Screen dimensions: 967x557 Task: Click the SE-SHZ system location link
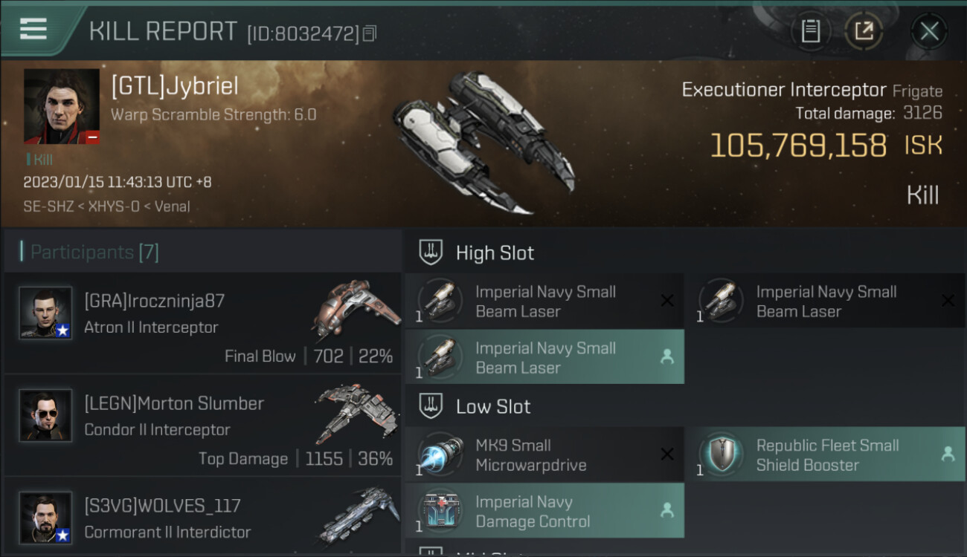[48, 206]
